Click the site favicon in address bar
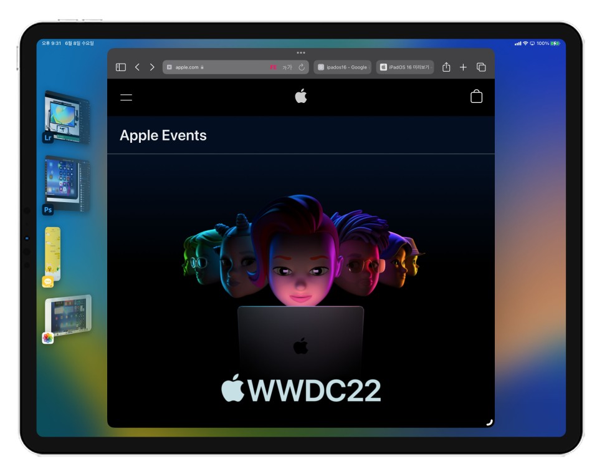This screenshot has height=476, width=602. click(x=170, y=67)
